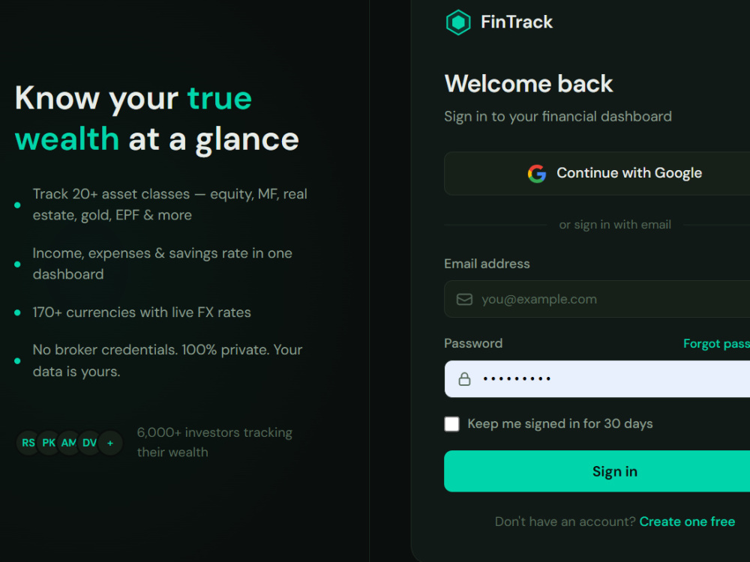Focus the Password input field
The height and width of the screenshot is (562, 750).
[x=597, y=379]
